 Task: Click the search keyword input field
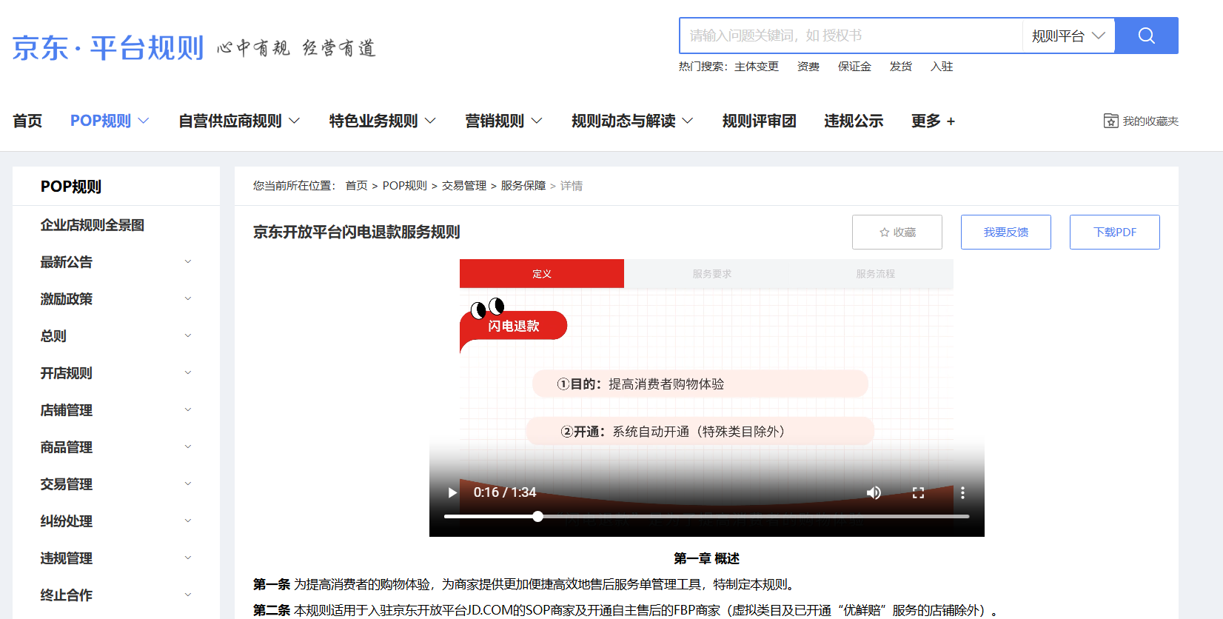pos(851,36)
